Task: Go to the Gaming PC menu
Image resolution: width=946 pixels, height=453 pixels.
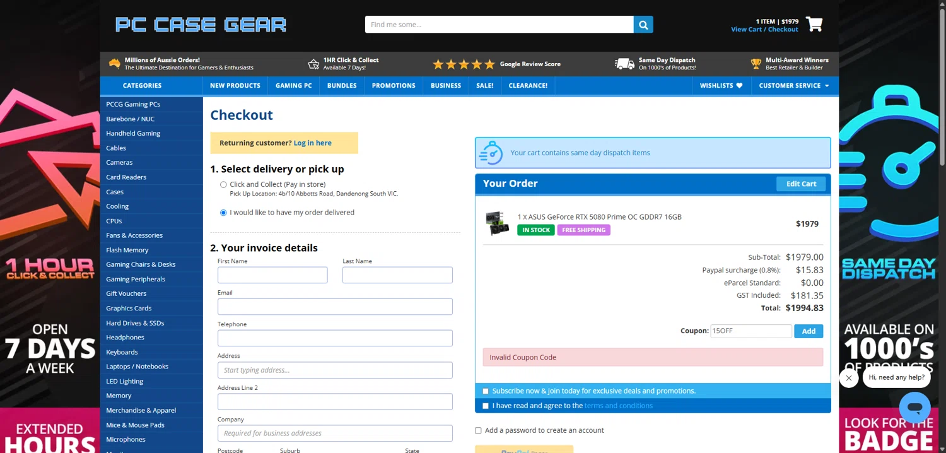Action: pyautogui.click(x=294, y=86)
